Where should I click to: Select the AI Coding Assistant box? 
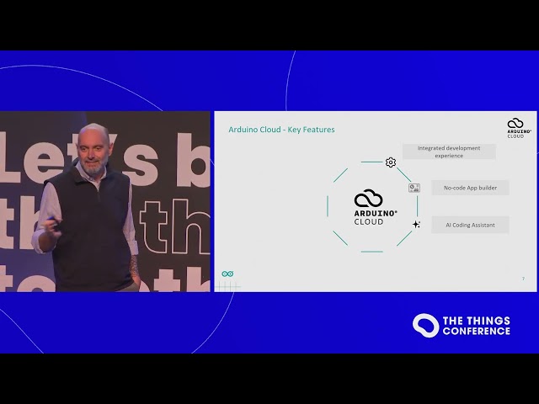(470, 225)
